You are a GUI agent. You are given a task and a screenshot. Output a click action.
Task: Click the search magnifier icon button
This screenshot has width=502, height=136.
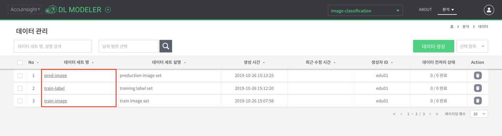[x=166, y=46]
